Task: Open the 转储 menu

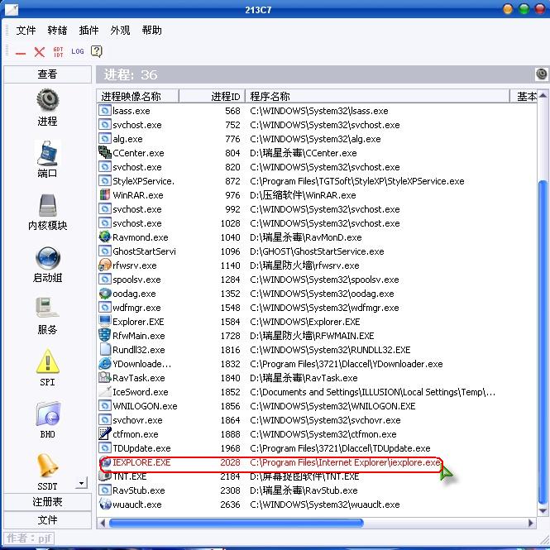Action: 57,31
